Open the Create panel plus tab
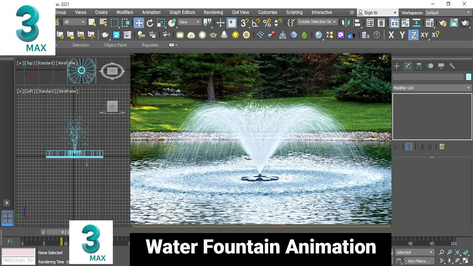The height and width of the screenshot is (266, 473). point(397,66)
